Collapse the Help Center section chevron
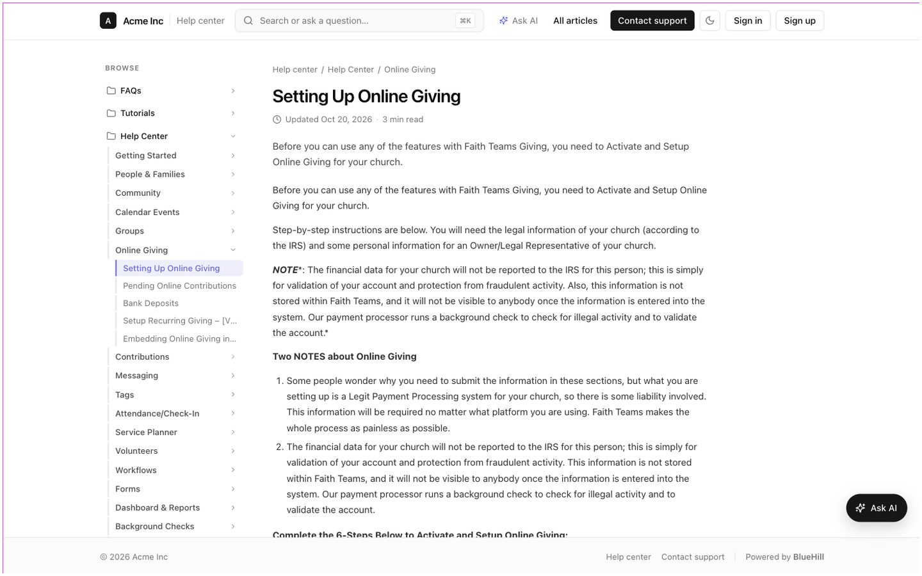The image size is (922, 576). tap(233, 136)
